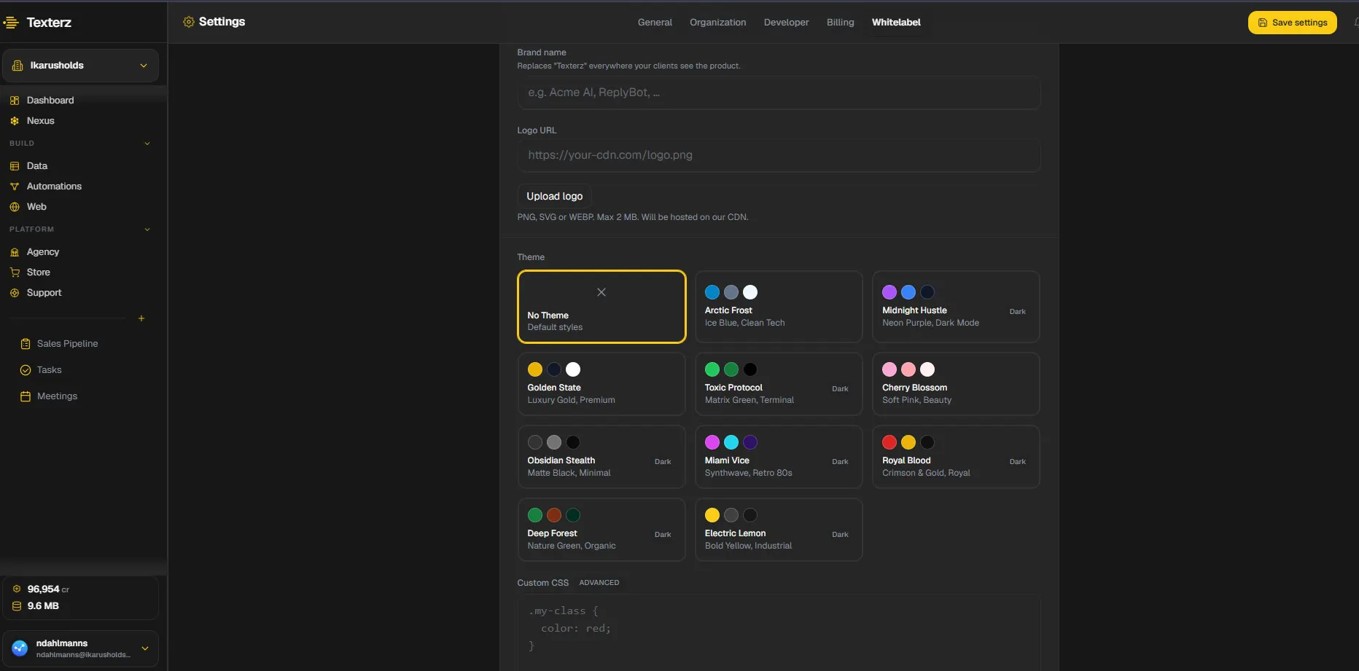Choose the Electric Lemon theme card

(779, 530)
